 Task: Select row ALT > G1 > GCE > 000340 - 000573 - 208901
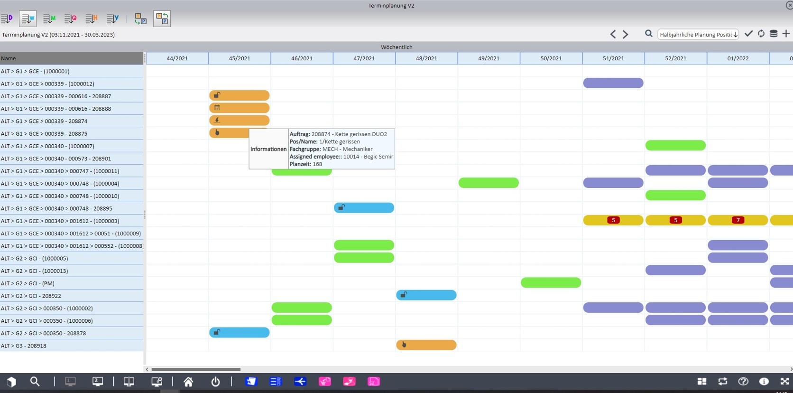(72, 159)
